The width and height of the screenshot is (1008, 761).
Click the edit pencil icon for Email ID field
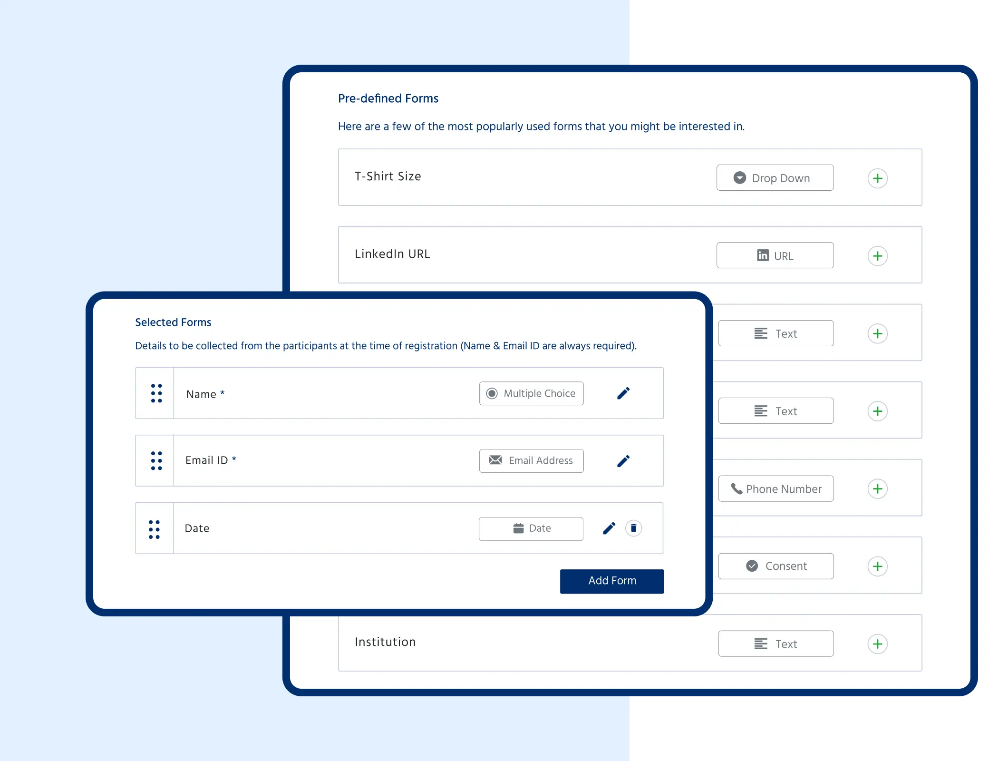tap(623, 459)
